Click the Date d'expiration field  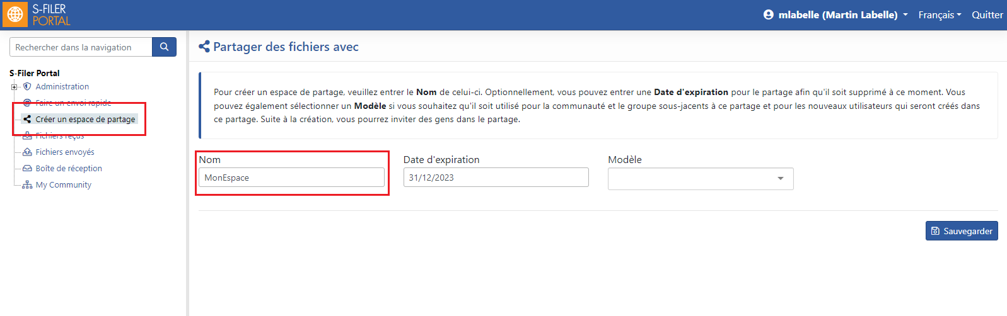click(496, 178)
